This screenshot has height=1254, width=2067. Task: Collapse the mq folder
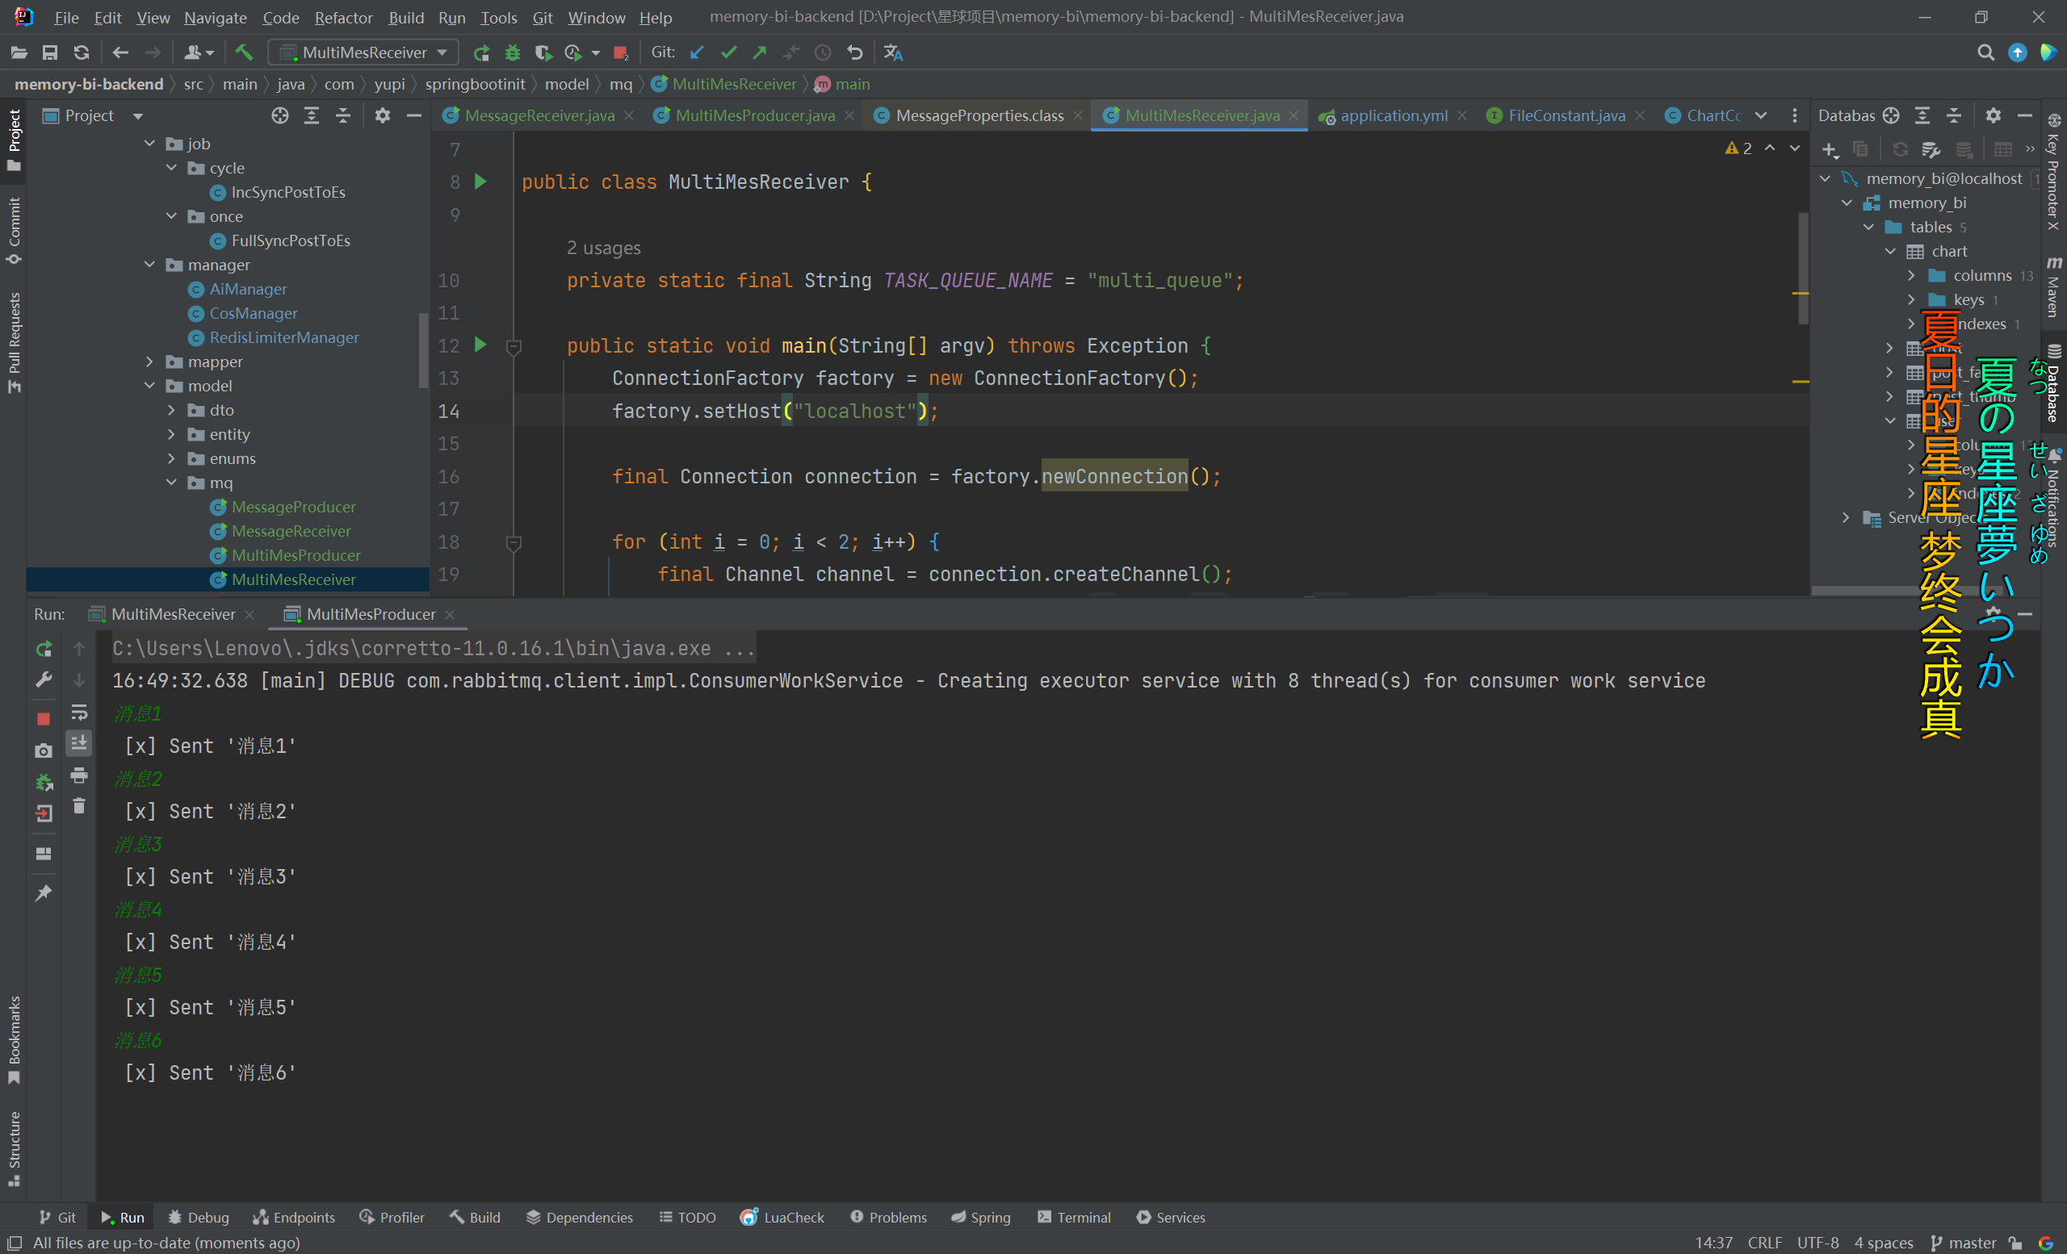[x=171, y=483]
